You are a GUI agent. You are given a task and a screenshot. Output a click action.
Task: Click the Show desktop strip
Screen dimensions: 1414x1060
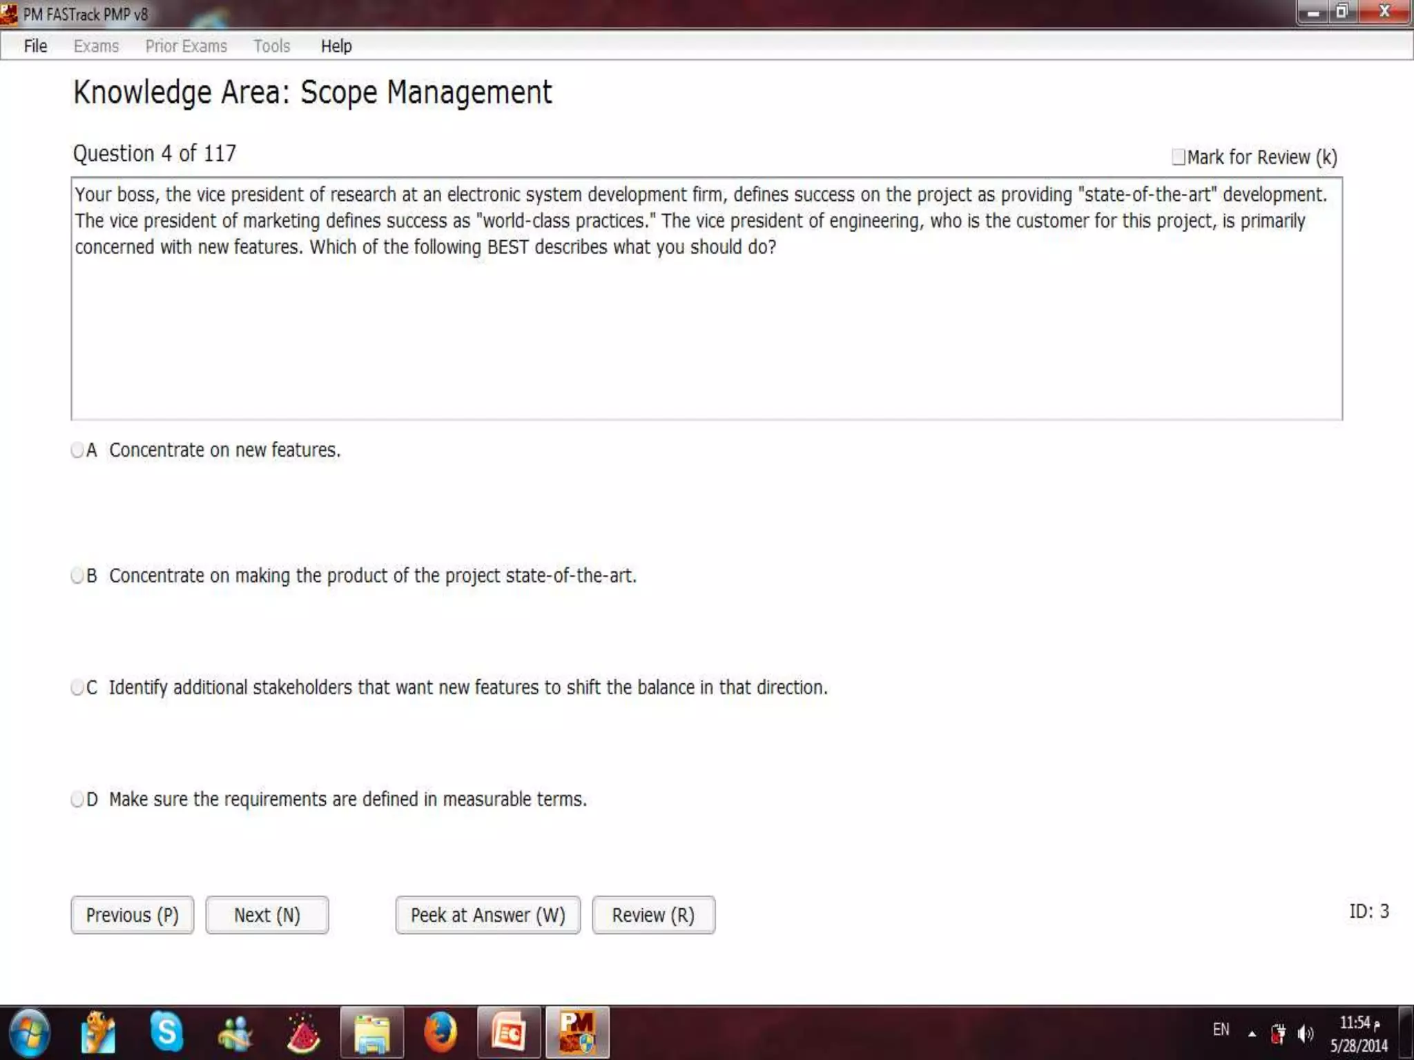click(x=1406, y=1033)
